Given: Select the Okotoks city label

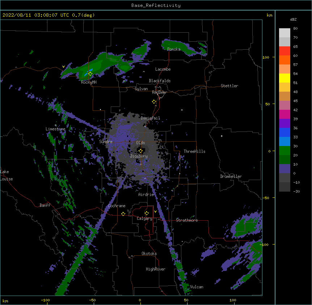Looking at the screenshot, I should pyautogui.click(x=149, y=254).
